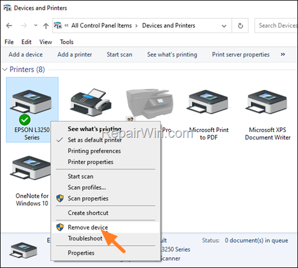298x268 pixels.
Task: Choose Remove device in context menu
Action: click(106, 227)
